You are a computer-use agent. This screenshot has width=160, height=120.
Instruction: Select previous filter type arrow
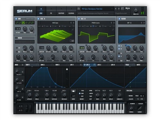141,23
